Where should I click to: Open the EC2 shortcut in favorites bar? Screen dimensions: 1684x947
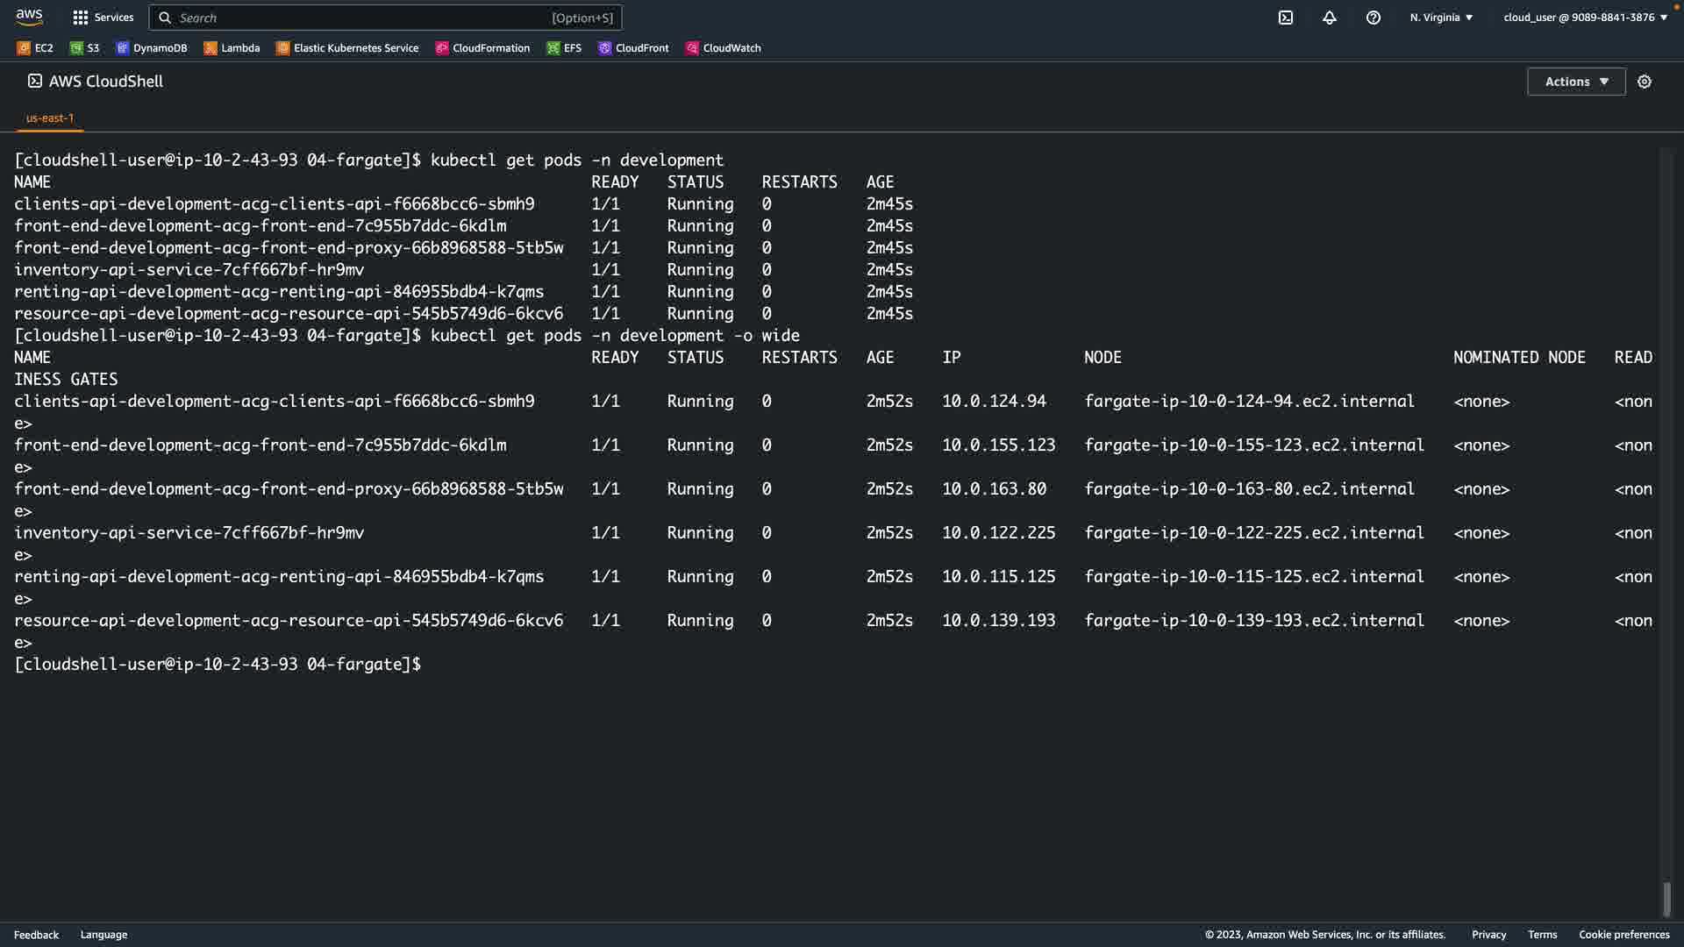coord(35,48)
